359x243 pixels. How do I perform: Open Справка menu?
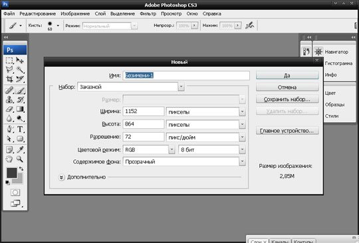pos(212,14)
